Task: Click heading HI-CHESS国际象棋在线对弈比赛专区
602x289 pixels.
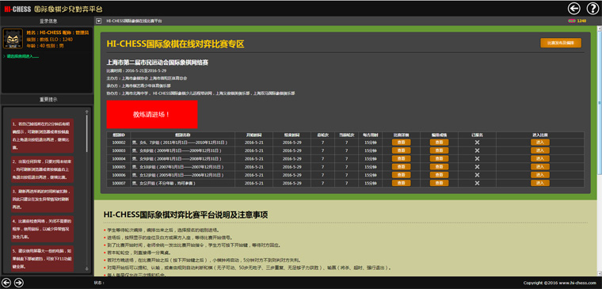Action: click(175, 44)
